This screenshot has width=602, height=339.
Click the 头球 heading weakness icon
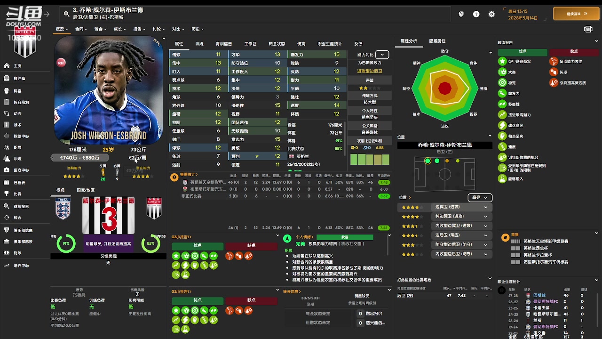click(554, 72)
